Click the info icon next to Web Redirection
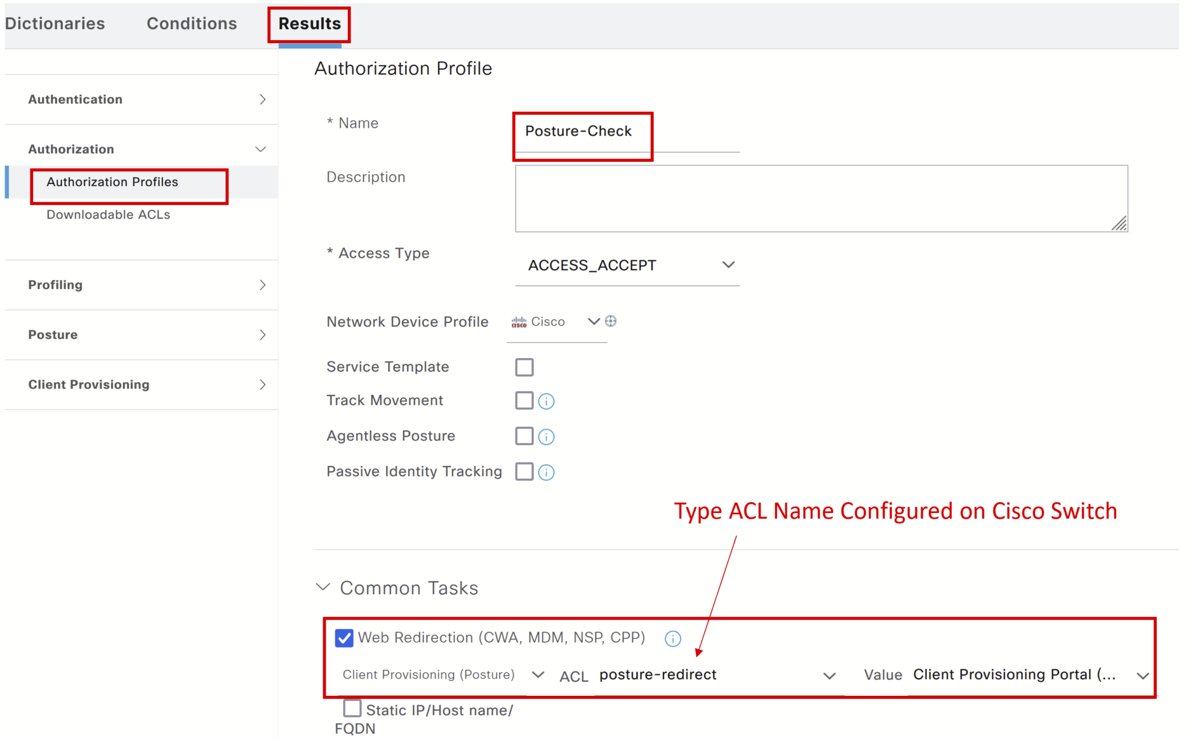The width and height of the screenshot is (1193, 739). pos(673,638)
